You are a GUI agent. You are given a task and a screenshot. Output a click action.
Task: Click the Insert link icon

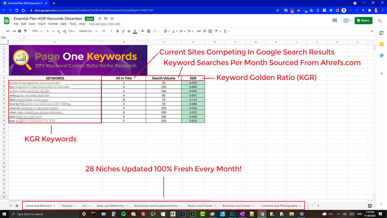pyautogui.click(x=199, y=31)
